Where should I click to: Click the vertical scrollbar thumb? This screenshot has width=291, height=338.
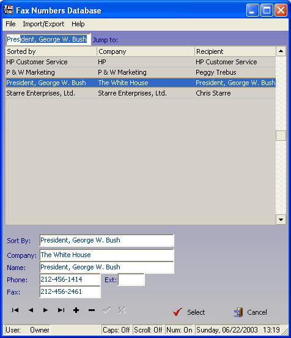(x=281, y=136)
